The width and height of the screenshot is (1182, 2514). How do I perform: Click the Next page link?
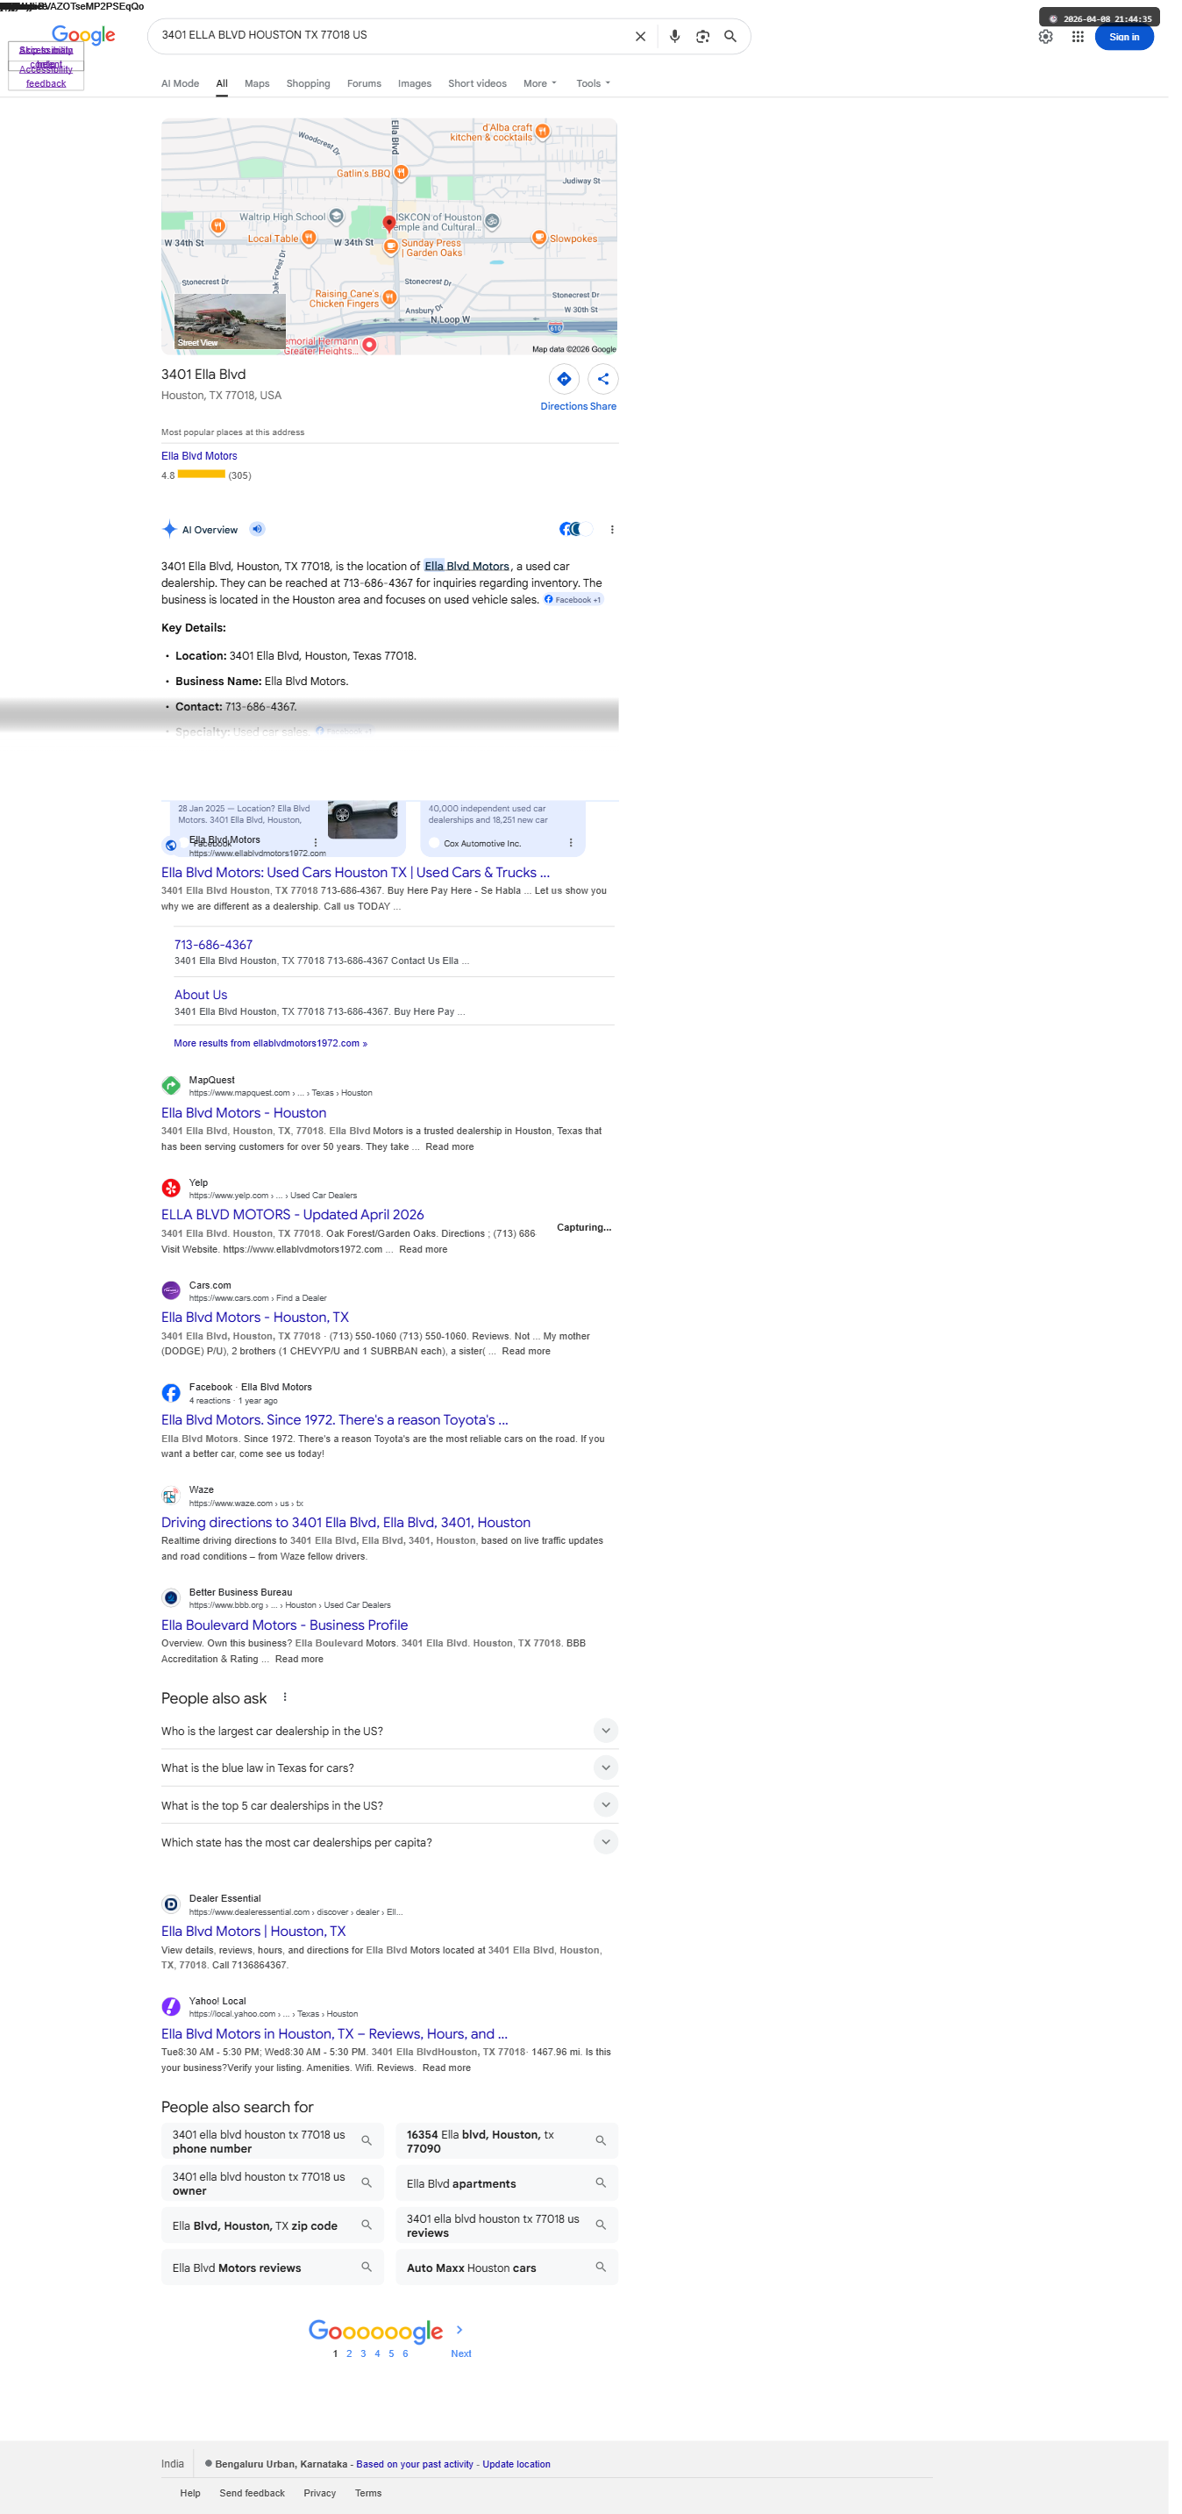pos(460,2353)
